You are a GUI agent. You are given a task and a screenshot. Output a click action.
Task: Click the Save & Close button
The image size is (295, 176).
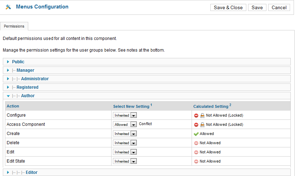[x=228, y=7]
